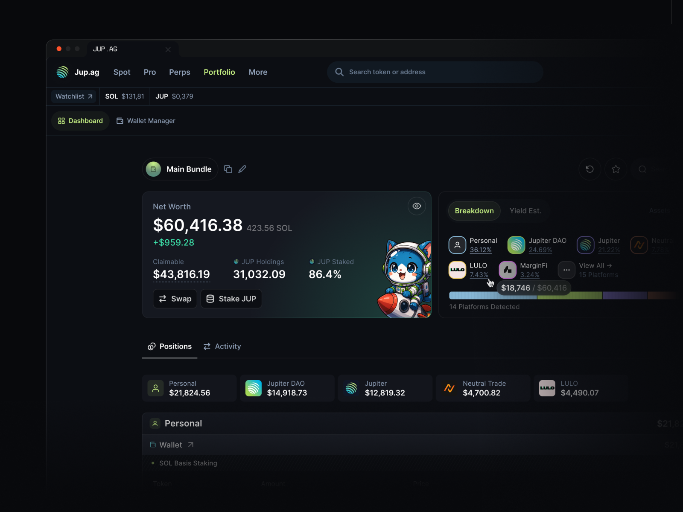Open the More menu
This screenshot has height=512, width=683.
coord(258,72)
